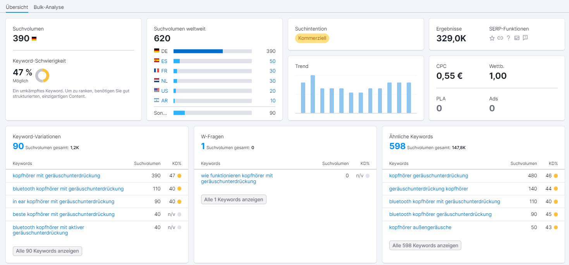Open the 598 similar keywords count link
The width and height of the screenshot is (569, 265).
click(x=397, y=146)
